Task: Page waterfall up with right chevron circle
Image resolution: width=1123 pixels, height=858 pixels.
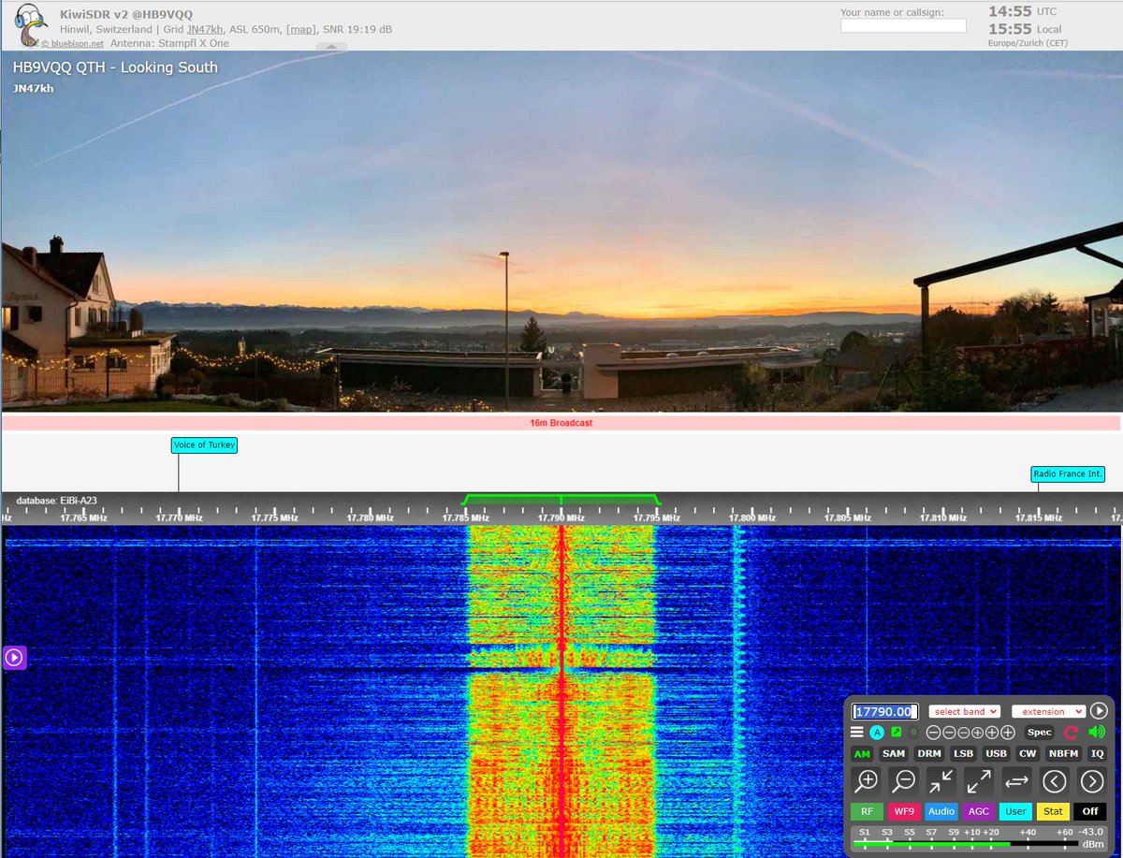Action: [1091, 780]
